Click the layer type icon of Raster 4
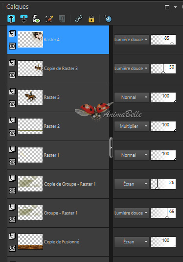Viewport: 183px width, 262px height. (12, 34)
